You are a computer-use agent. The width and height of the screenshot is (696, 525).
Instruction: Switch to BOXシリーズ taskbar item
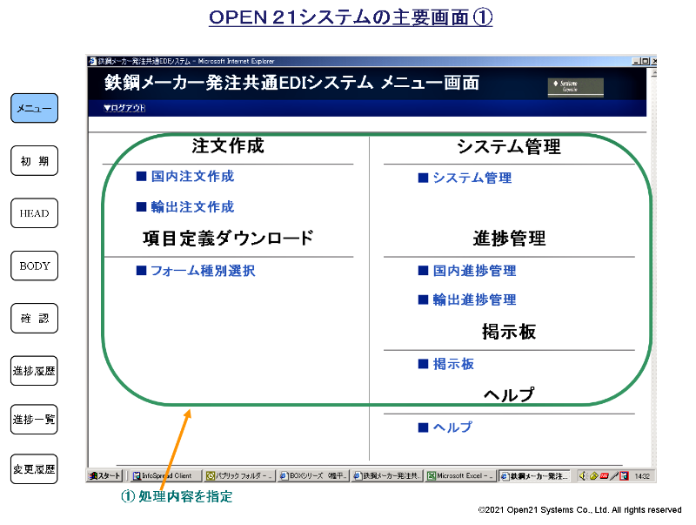pyautogui.click(x=313, y=475)
